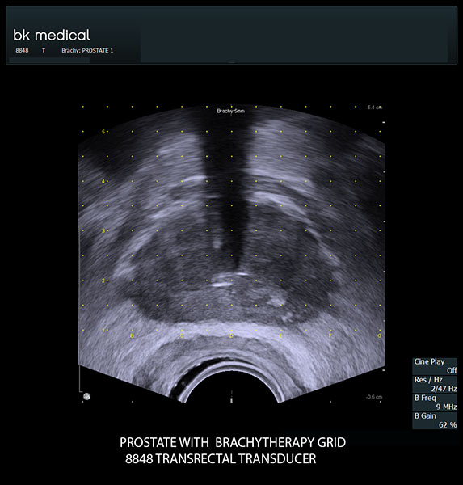The height and width of the screenshot is (485, 463).
Task: Select the 8848 transducer label
Action: [x=22, y=50]
